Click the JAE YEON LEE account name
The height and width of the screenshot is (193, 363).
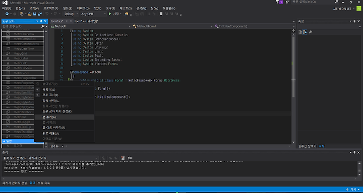tap(343, 9)
